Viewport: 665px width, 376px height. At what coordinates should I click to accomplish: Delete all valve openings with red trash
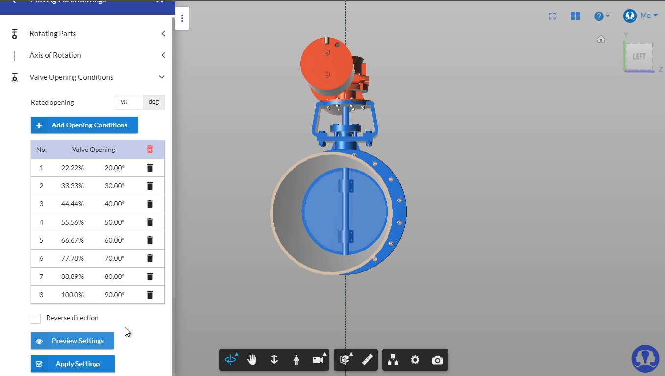click(x=150, y=150)
